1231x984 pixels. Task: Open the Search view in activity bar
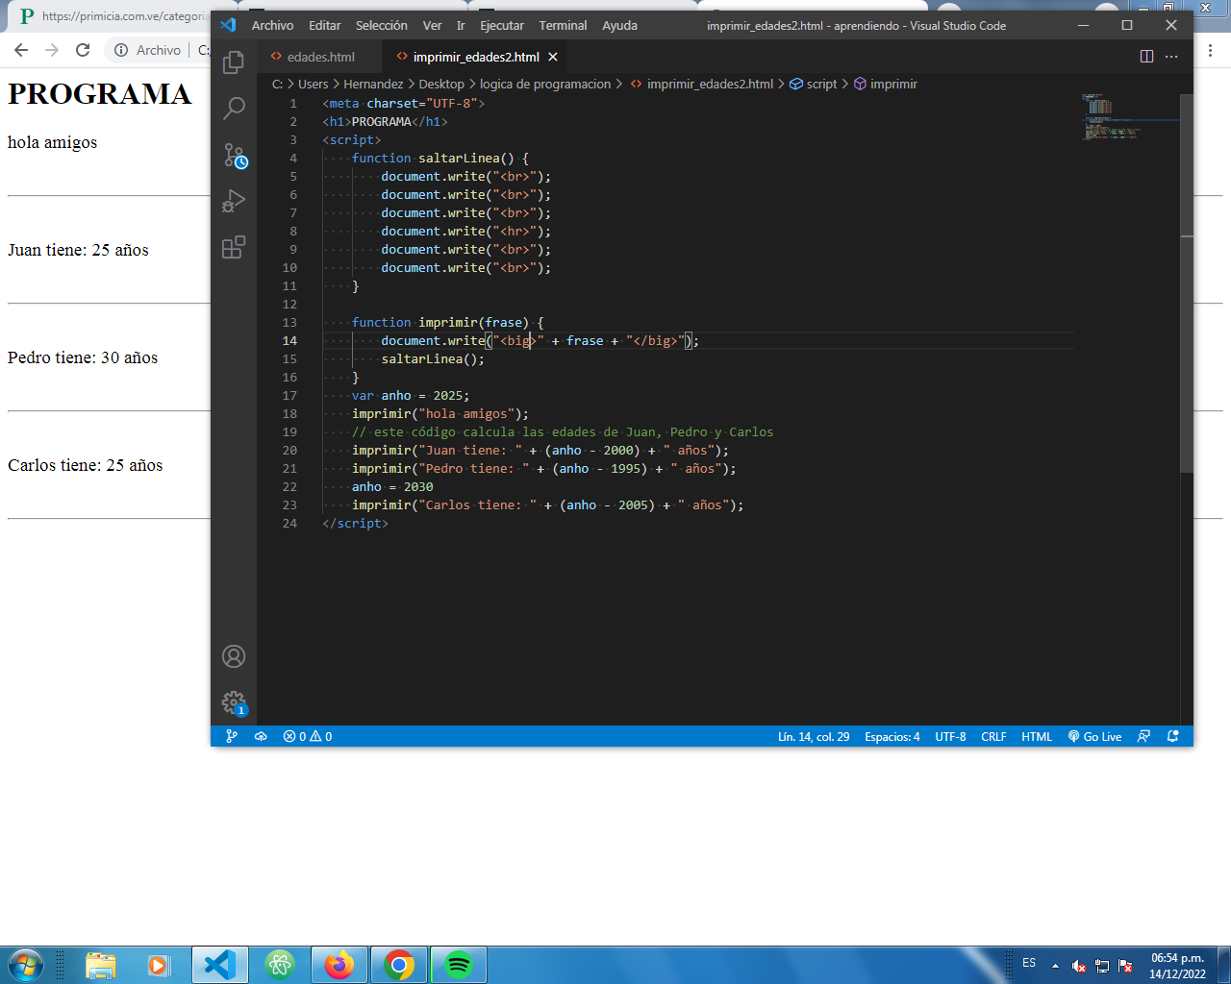(234, 108)
